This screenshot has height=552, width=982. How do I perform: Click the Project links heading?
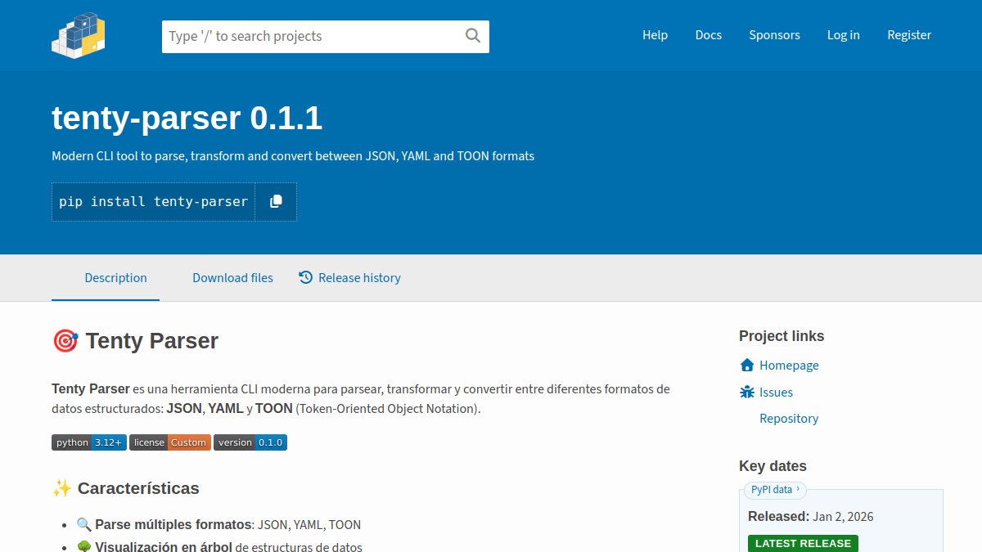782,336
